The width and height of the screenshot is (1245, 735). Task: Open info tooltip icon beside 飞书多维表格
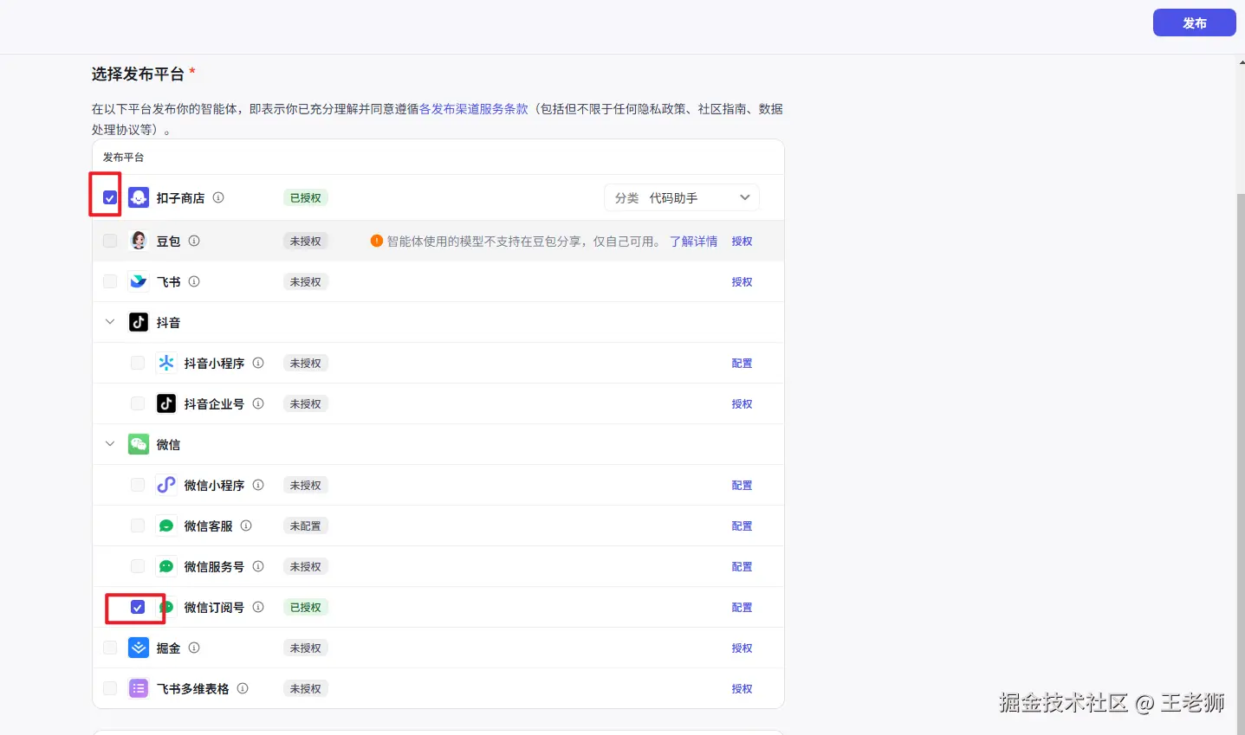coord(243,688)
